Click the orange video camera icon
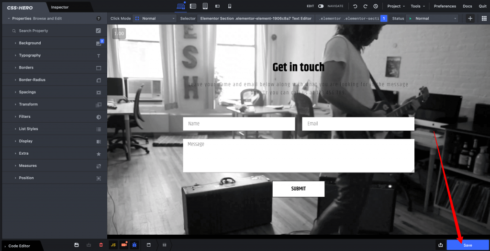 click(x=124, y=245)
